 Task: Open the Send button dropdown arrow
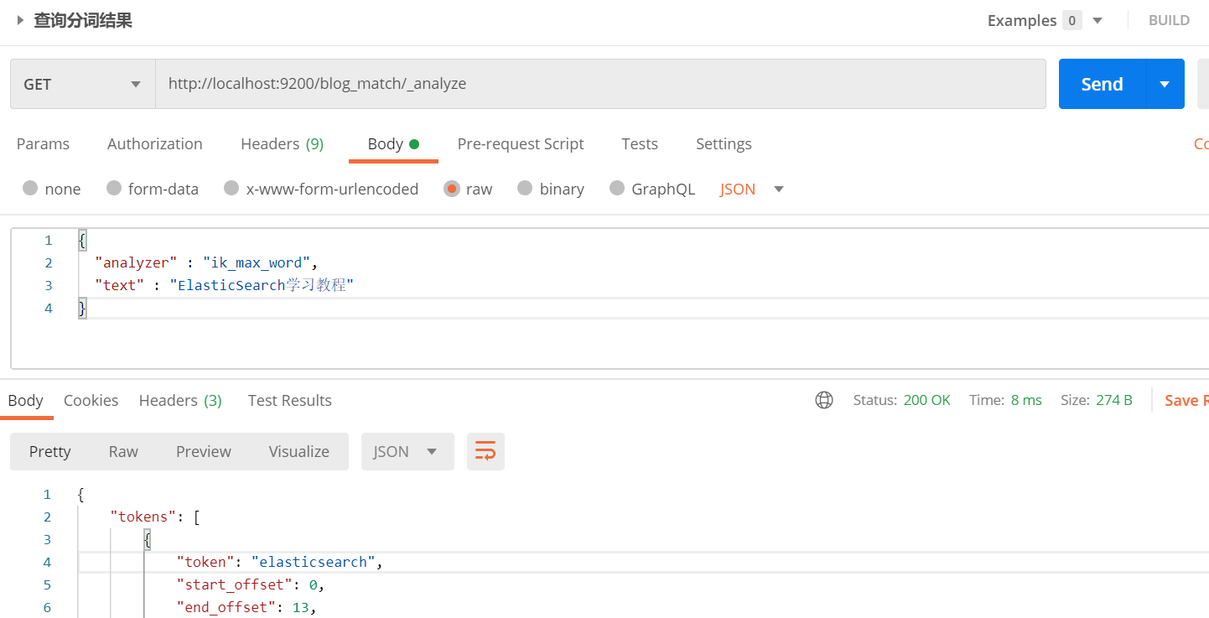pos(1165,84)
